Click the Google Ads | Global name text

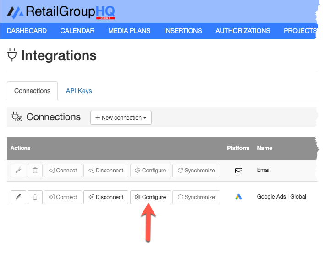click(281, 197)
